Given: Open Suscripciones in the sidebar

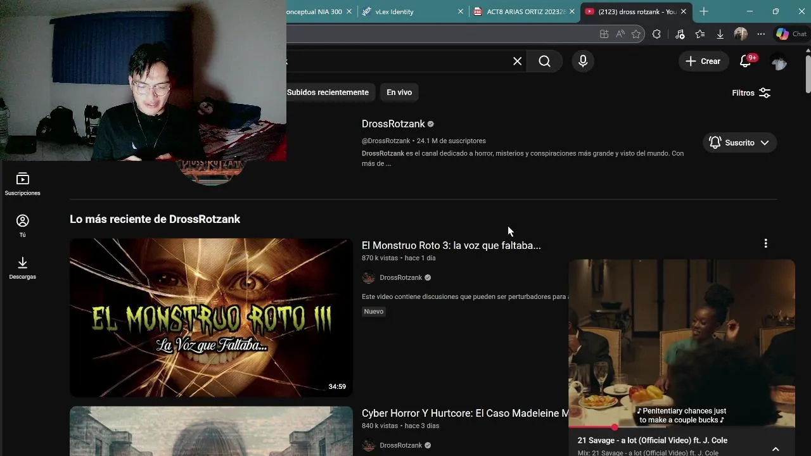Looking at the screenshot, I should tap(23, 184).
